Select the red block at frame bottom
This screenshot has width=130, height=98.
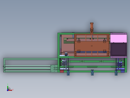pos(62,71)
